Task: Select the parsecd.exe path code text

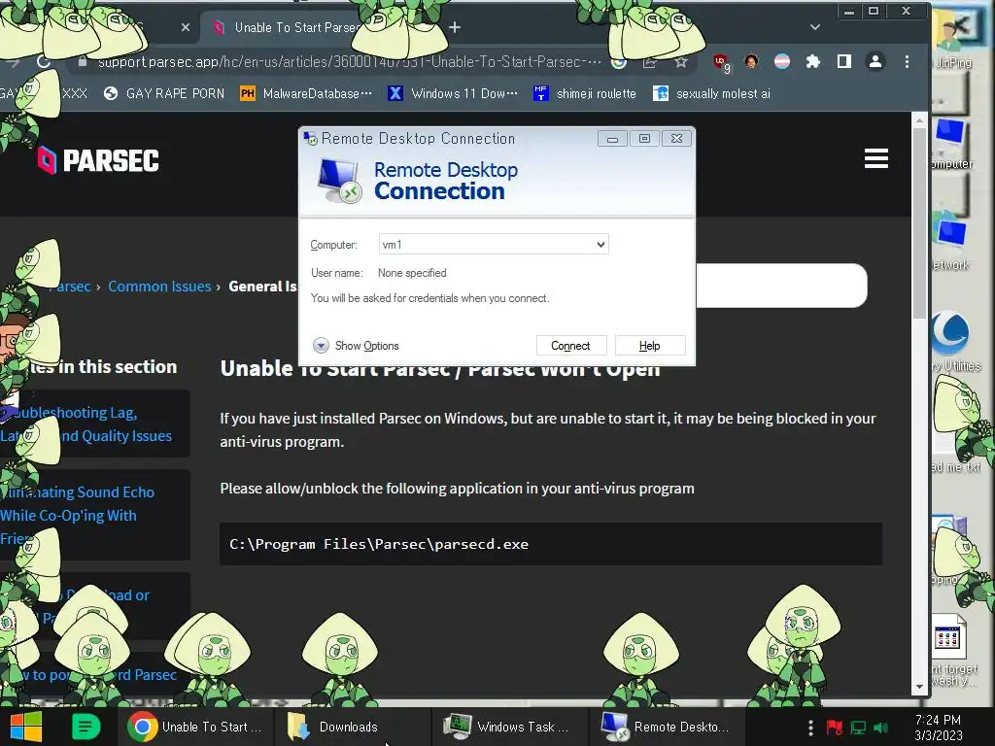Action: tap(379, 544)
